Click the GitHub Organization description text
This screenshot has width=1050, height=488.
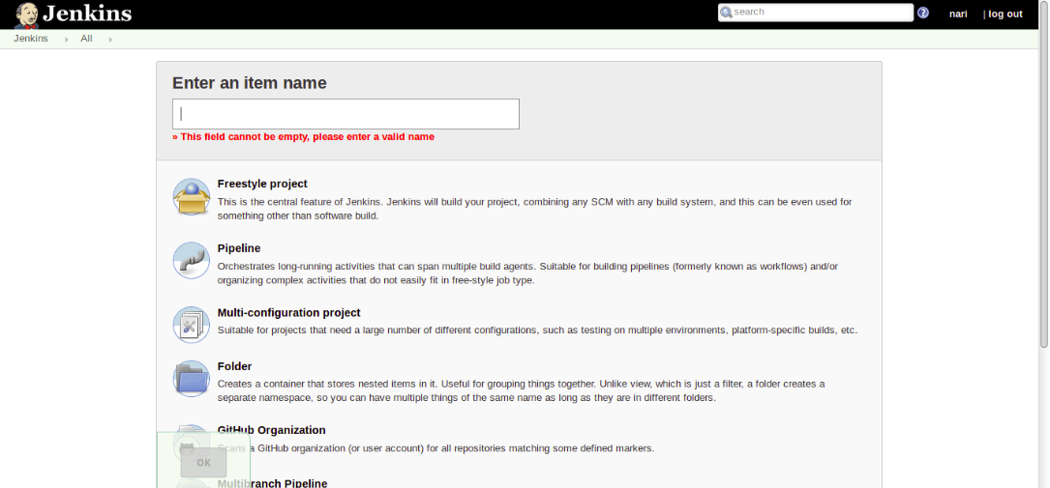(x=435, y=448)
